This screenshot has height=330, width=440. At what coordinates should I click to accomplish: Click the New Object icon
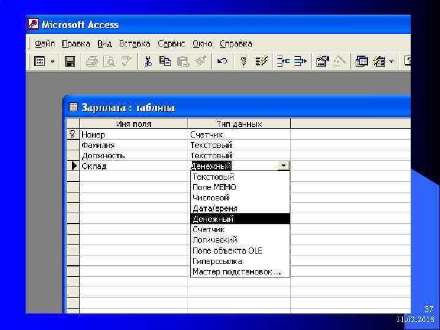point(378,61)
